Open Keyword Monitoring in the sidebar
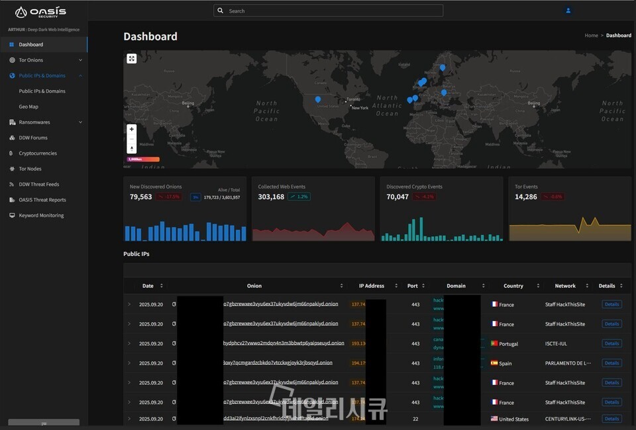 point(41,216)
